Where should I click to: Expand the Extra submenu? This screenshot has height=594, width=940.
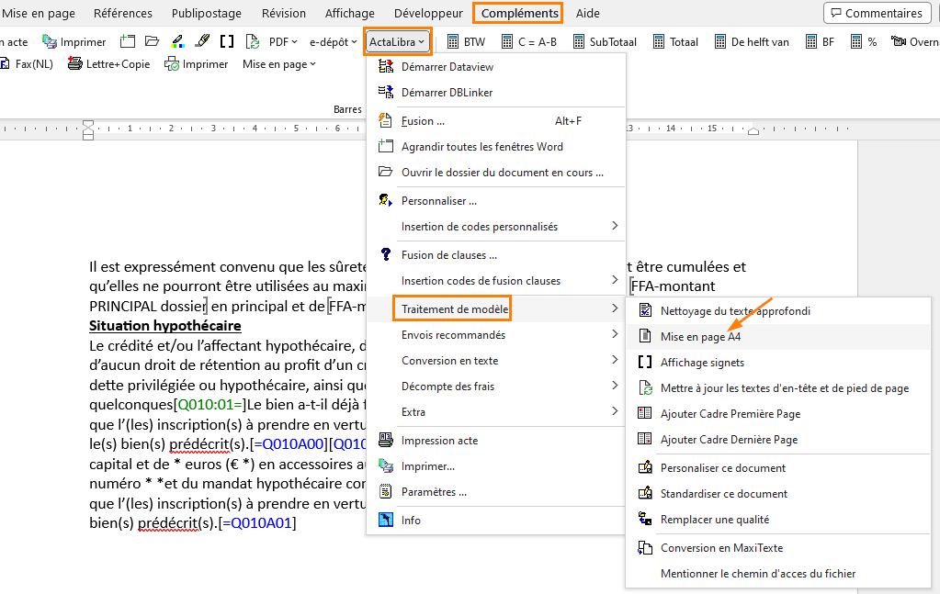(496, 412)
